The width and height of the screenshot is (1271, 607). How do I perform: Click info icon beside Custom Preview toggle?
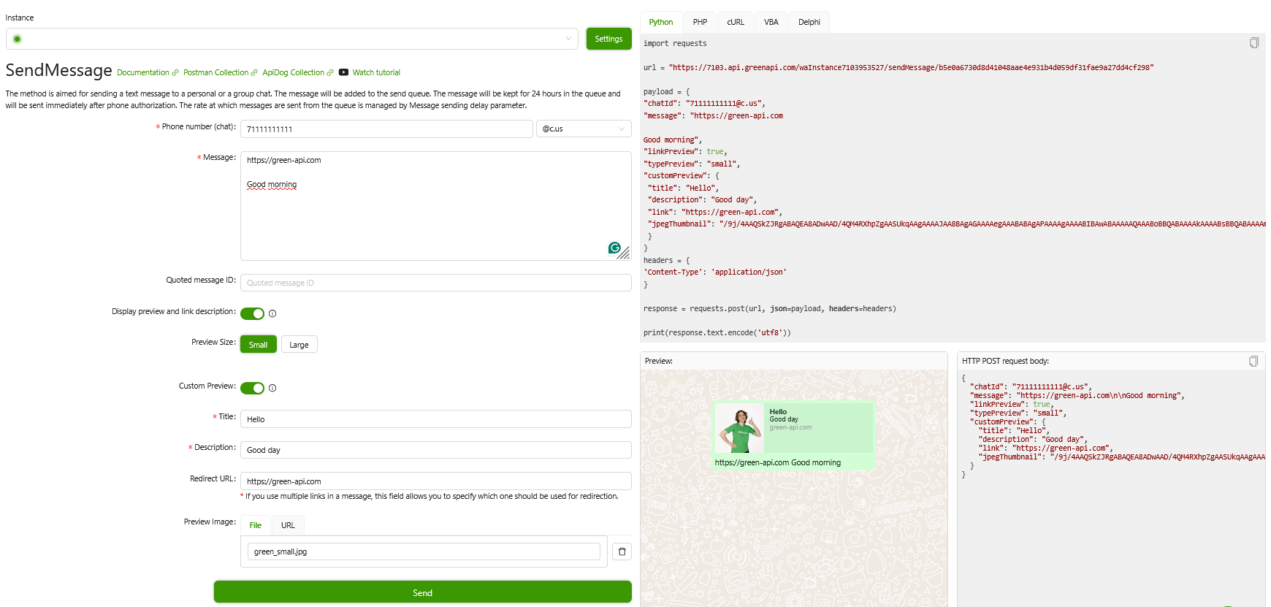point(272,389)
